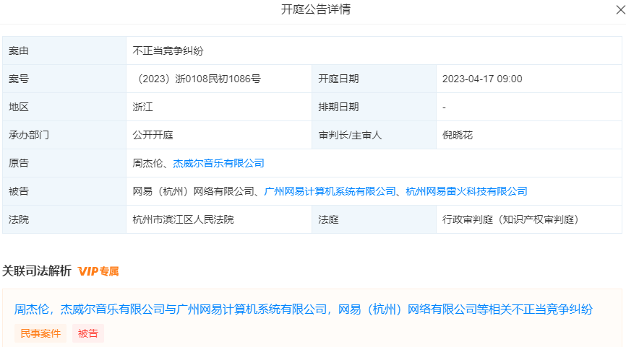626x347 pixels.
Task: Click the 民事案件 tag
Action: (40, 333)
